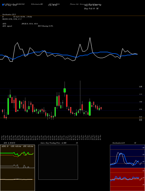The height and width of the screenshot is (191, 145).
Task: Click the 'CL: 0.95' closing price value
Action: 53,5
